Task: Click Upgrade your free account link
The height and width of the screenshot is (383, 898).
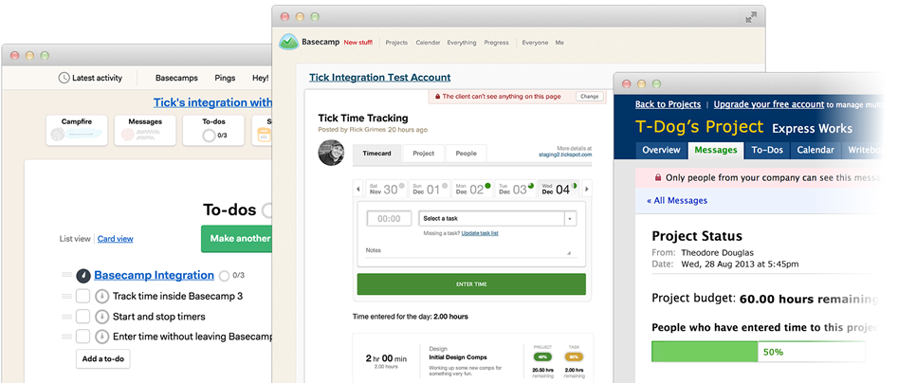Action: pos(769,105)
